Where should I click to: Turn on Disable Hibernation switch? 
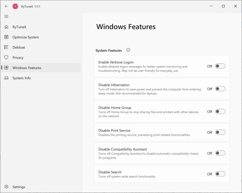220,89
